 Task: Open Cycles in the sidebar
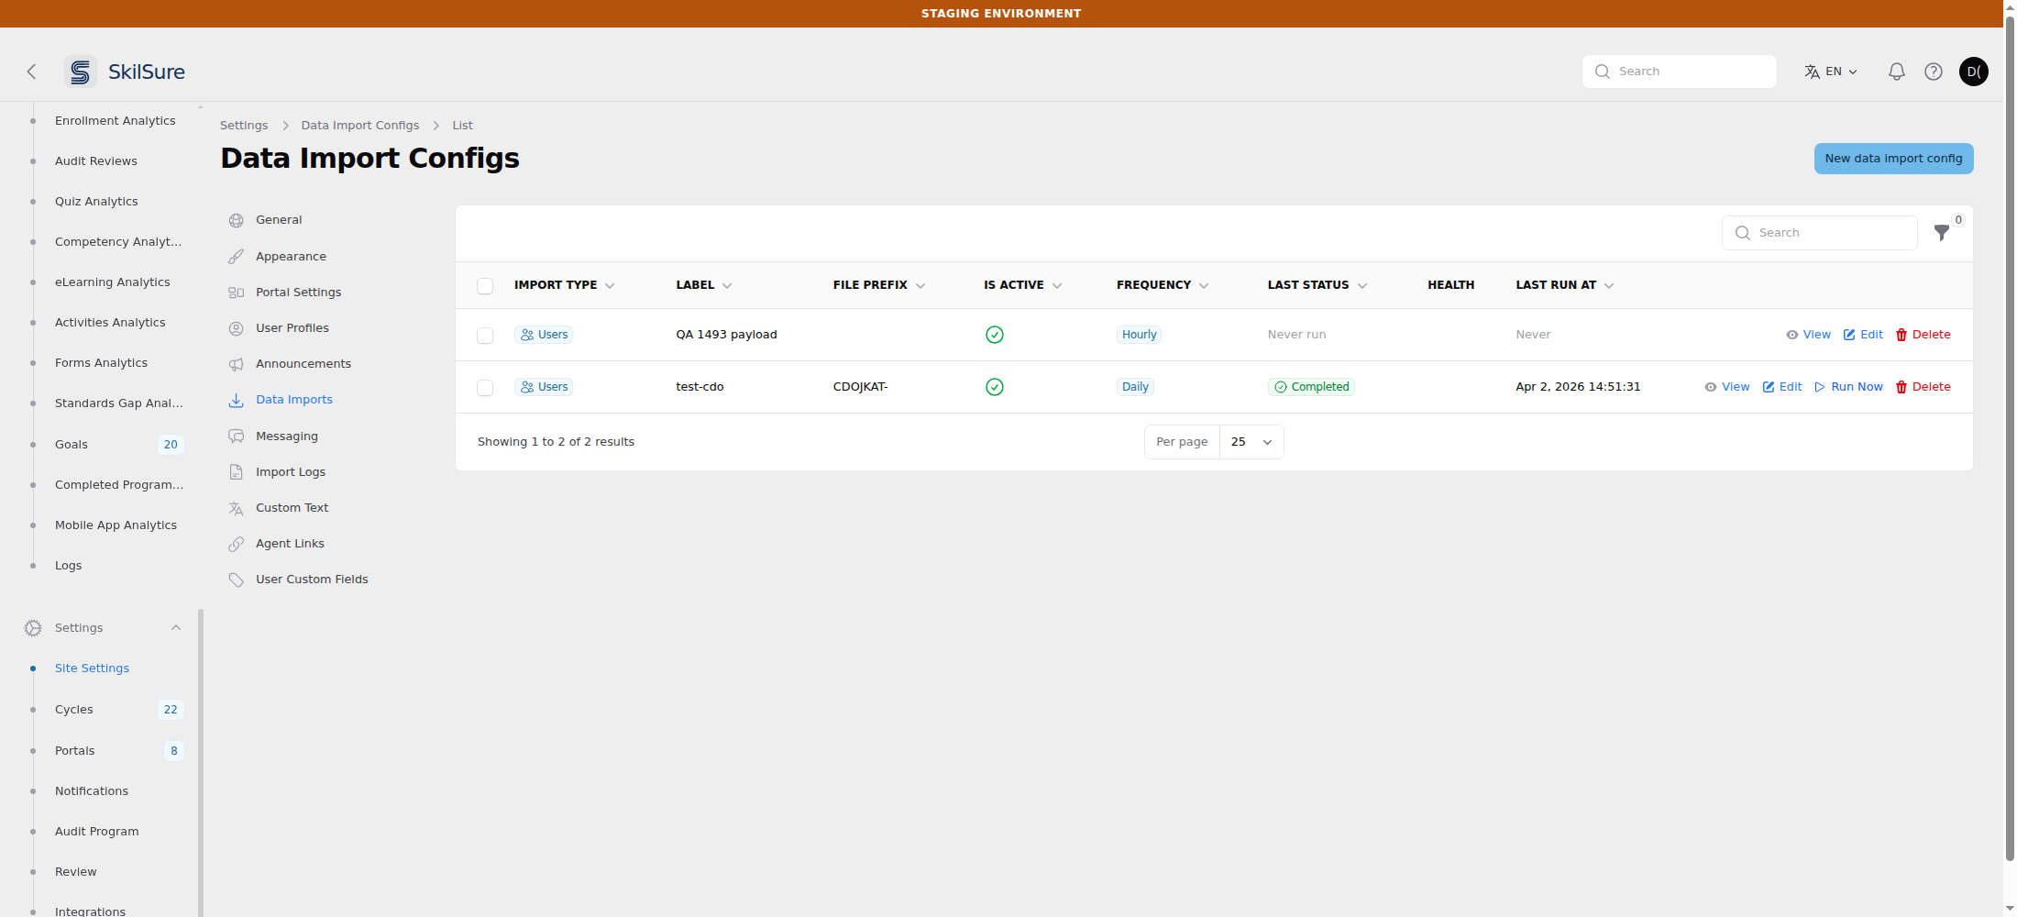pos(74,710)
